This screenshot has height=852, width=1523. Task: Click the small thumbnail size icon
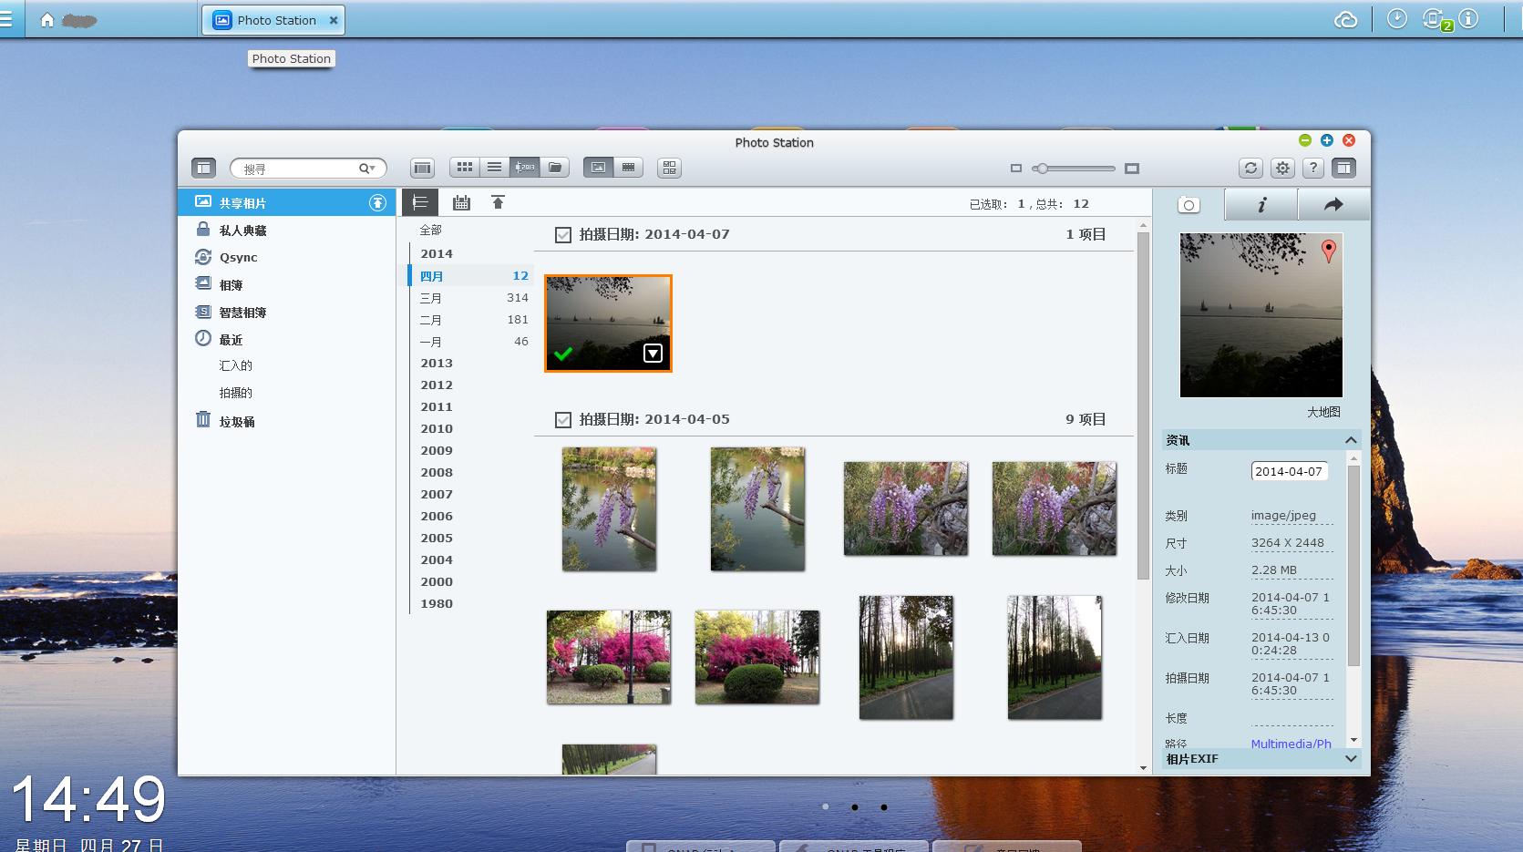pos(1016,169)
